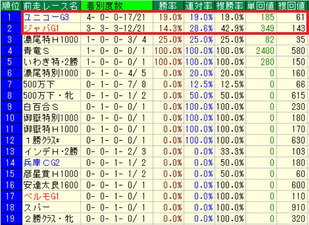Screen dimensions: 309x225
Task: Click the 前走レース名 column header
Action: 51,6
